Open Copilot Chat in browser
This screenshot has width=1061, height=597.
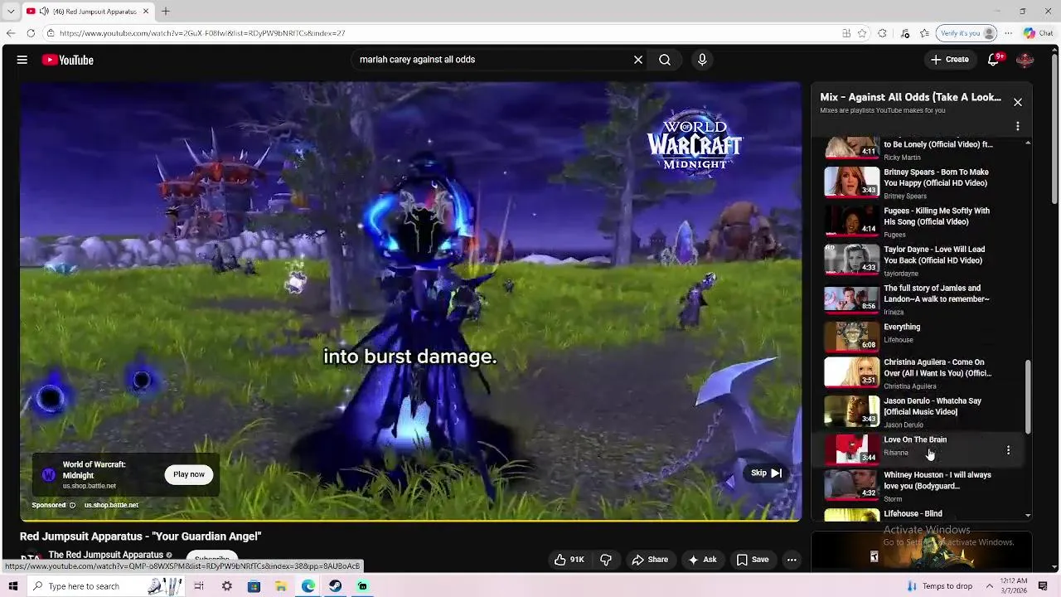coord(1039,33)
